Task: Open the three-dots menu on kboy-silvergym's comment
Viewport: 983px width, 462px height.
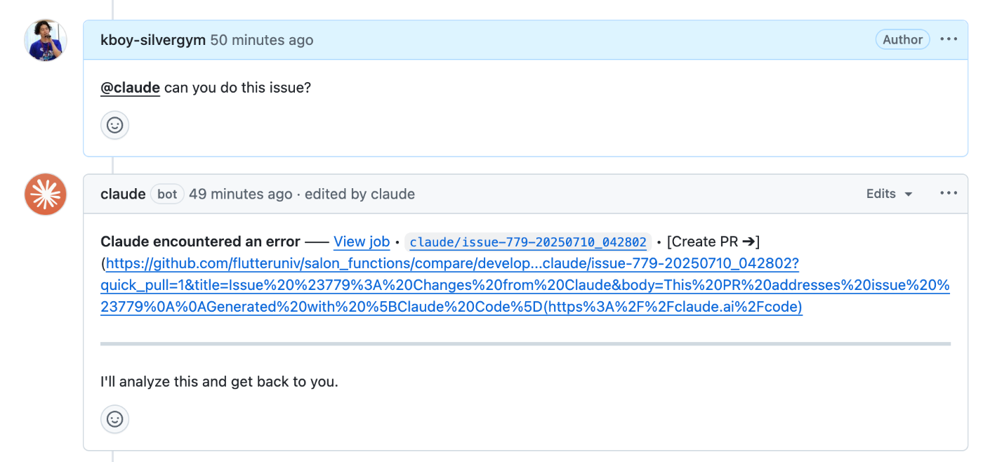Action: pos(949,39)
